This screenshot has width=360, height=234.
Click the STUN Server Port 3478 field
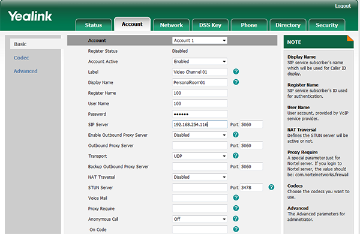[251, 188]
